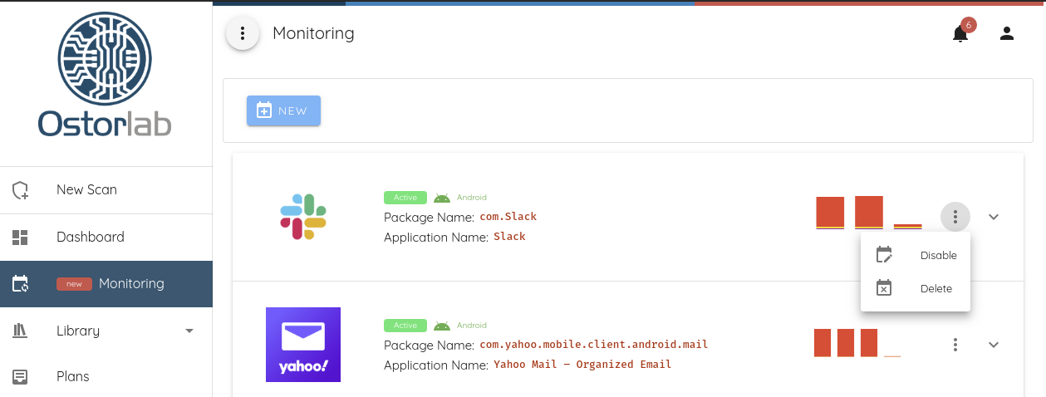This screenshot has height=397, width=1046.
Task: Expand the Slack monitoring row chevron
Action: [994, 217]
